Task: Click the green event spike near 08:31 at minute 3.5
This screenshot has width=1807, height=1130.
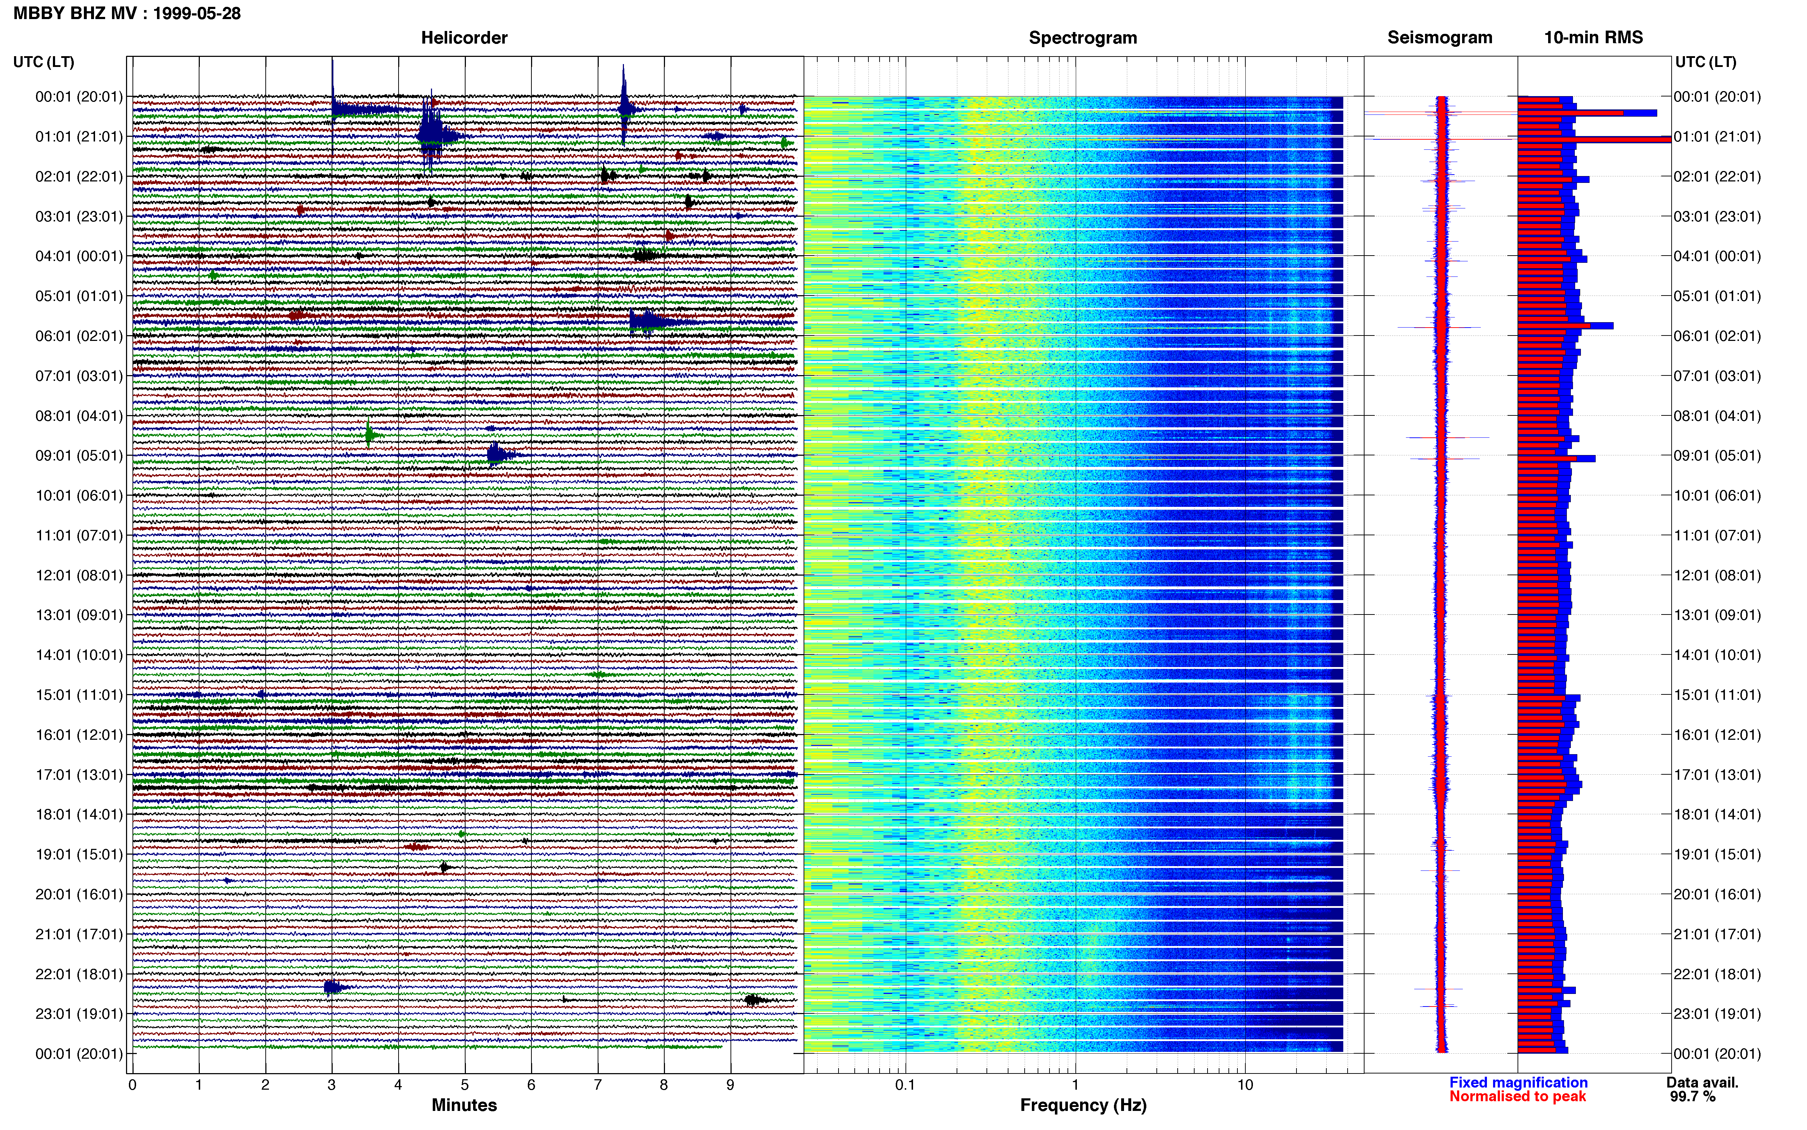Action: point(368,434)
